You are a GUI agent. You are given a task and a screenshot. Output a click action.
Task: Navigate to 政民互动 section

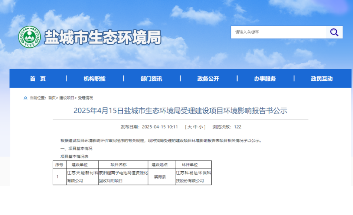[321, 78]
